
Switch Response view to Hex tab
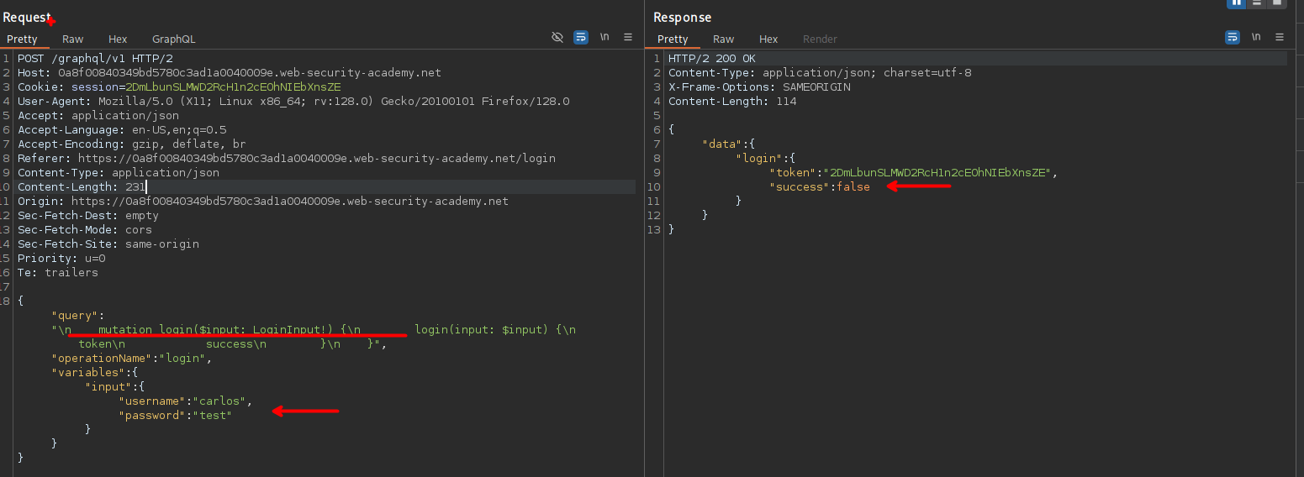(x=768, y=39)
